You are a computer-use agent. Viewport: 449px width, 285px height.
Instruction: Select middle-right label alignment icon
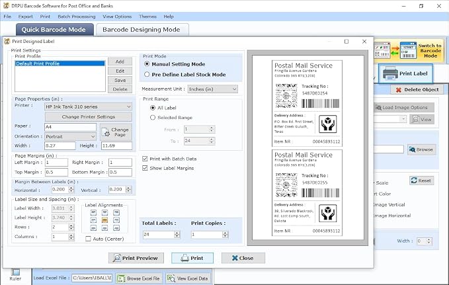coord(116,220)
